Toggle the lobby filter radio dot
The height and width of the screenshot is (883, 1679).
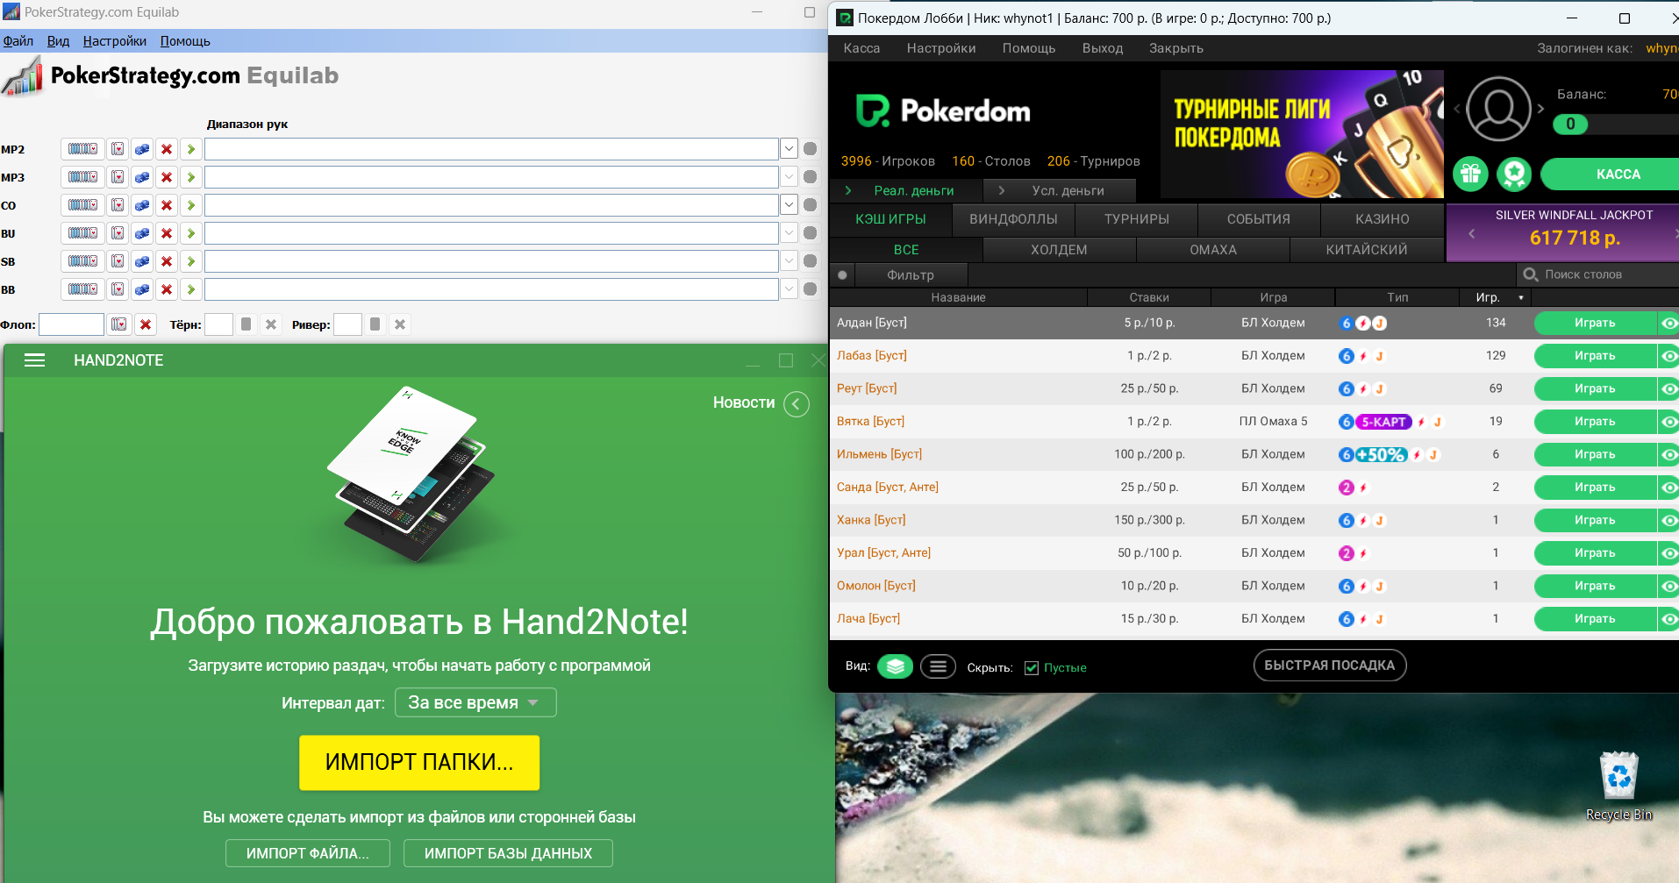point(842,275)
